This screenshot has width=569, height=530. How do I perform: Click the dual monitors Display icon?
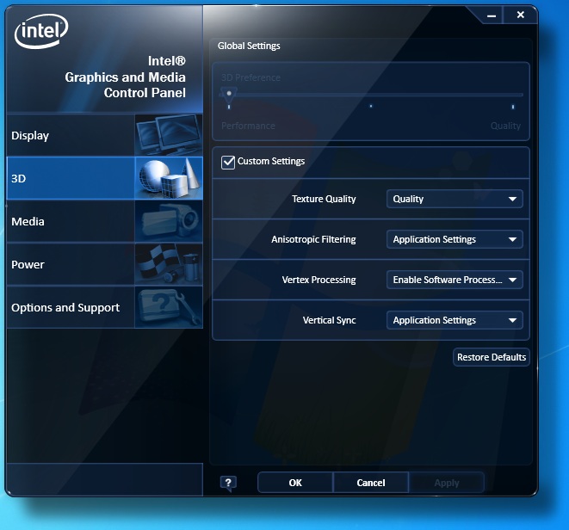click(169, 135)
